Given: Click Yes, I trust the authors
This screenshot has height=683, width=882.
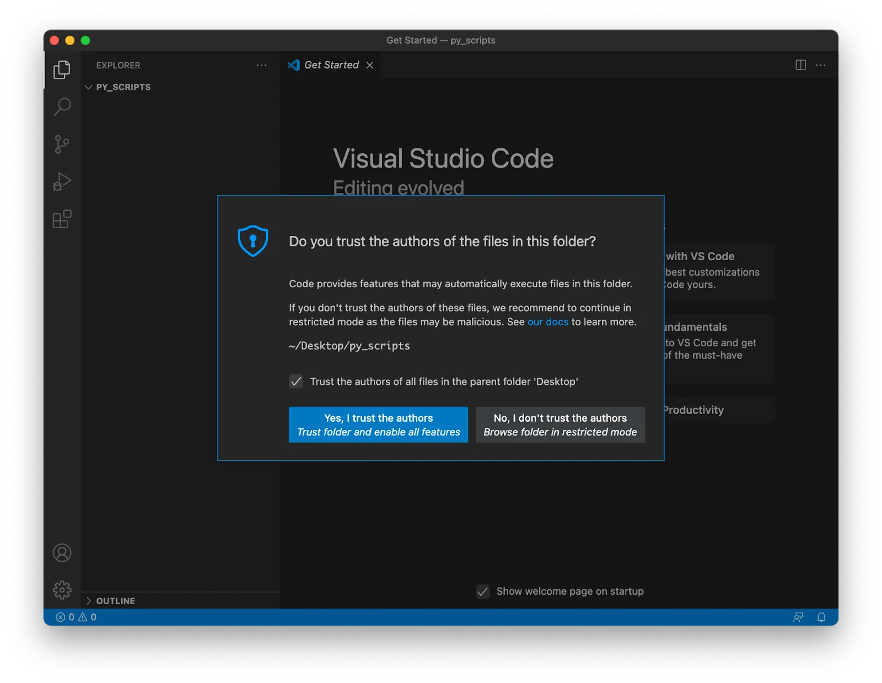Looking at the screenshot, I should [x=378, y=424].
